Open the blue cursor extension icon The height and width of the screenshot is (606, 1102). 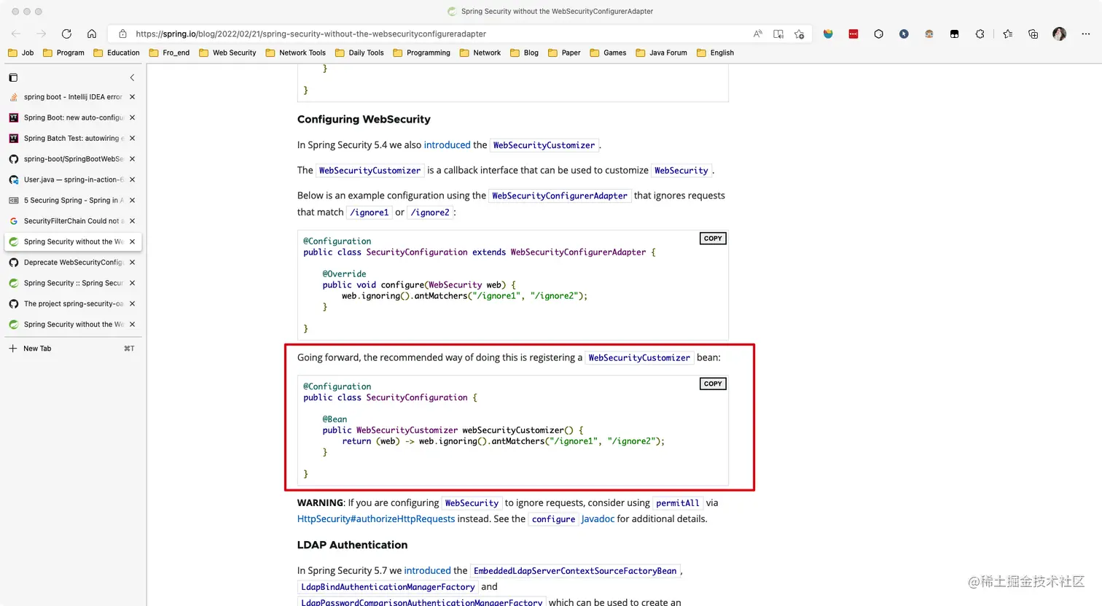point(904,34)
